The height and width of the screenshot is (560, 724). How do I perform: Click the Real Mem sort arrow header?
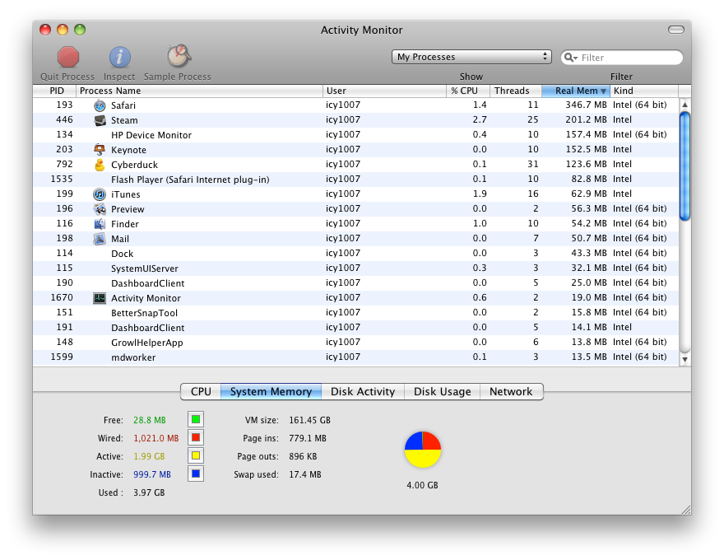[x=576, y=91]
